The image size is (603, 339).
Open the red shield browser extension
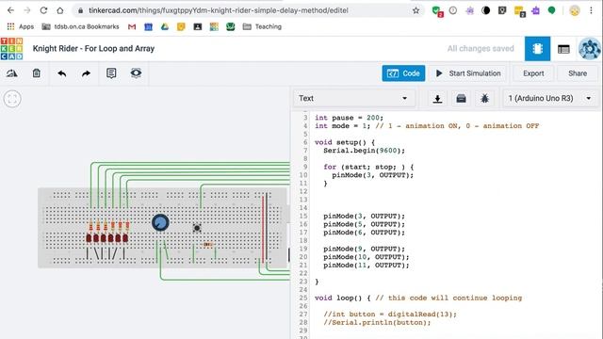coord(437,11)
